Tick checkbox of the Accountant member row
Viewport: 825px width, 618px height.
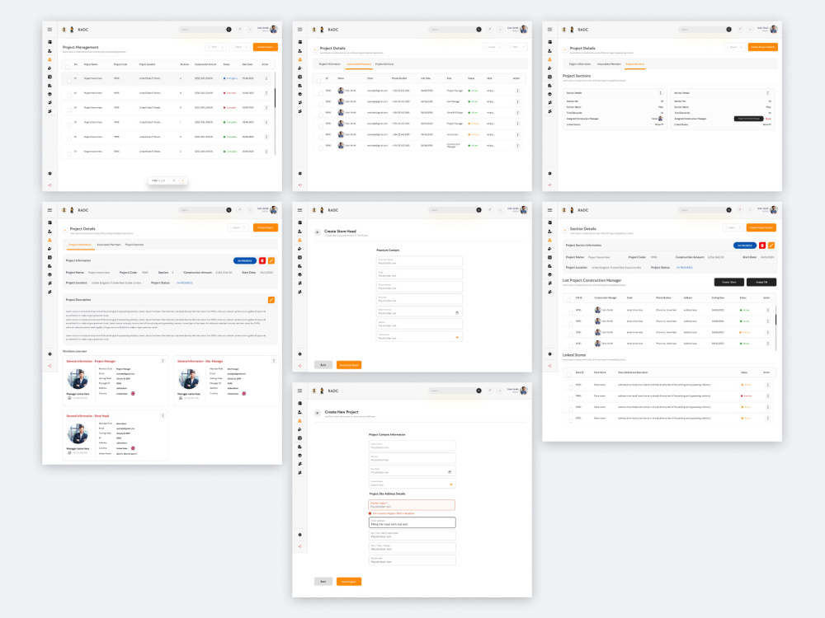[x=321, y=136]
